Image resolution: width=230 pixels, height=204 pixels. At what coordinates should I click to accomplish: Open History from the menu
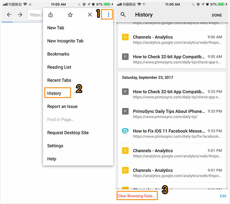pos(54,93)
